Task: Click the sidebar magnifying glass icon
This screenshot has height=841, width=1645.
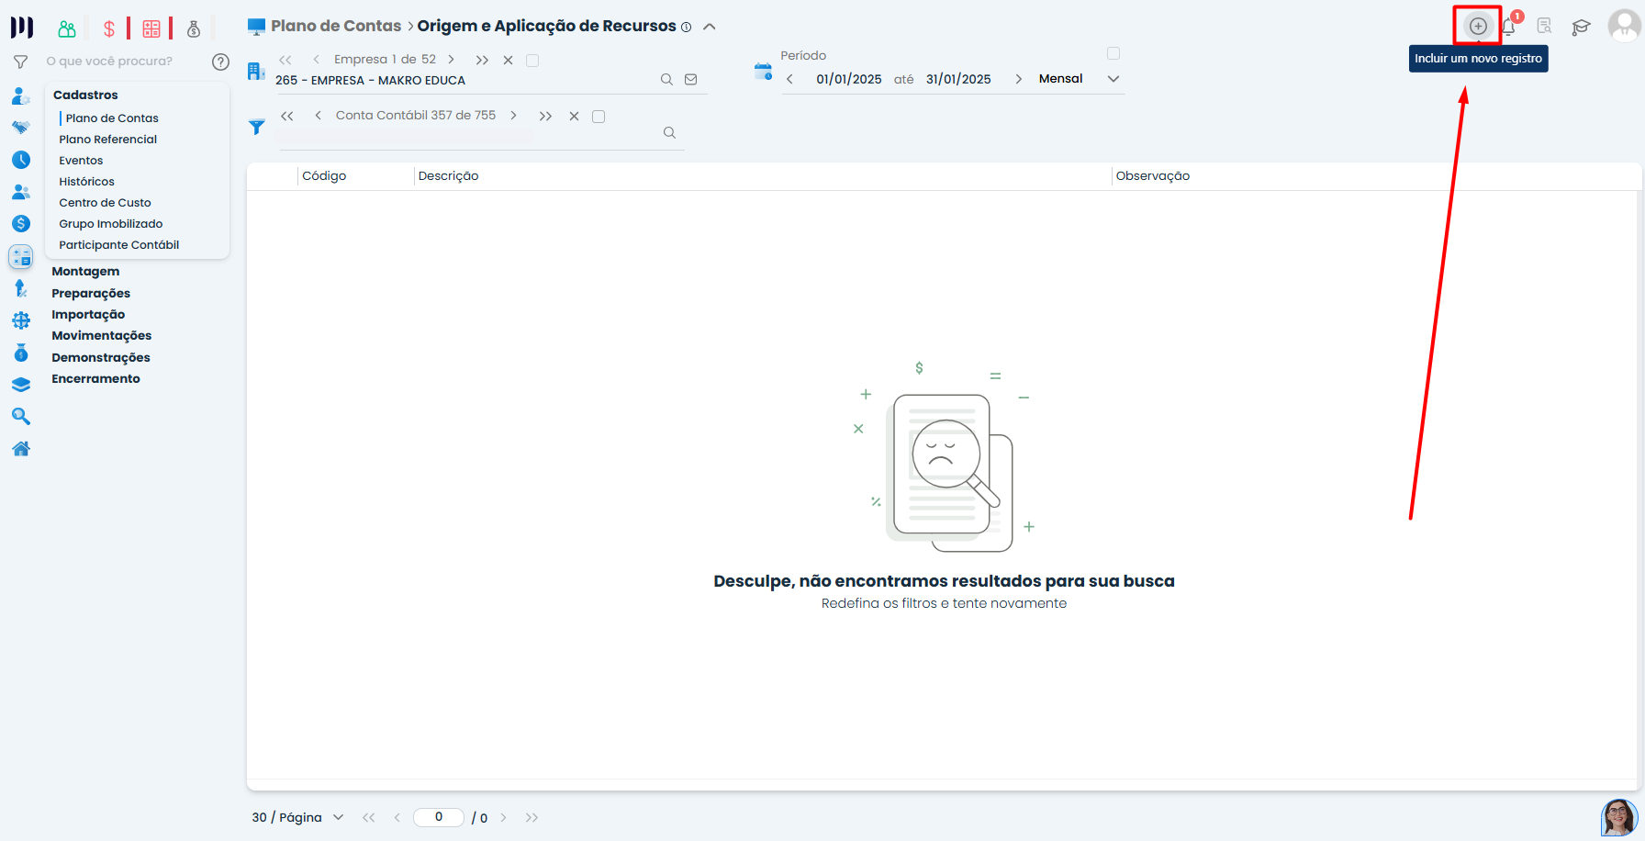Action: tap(21, 417)
